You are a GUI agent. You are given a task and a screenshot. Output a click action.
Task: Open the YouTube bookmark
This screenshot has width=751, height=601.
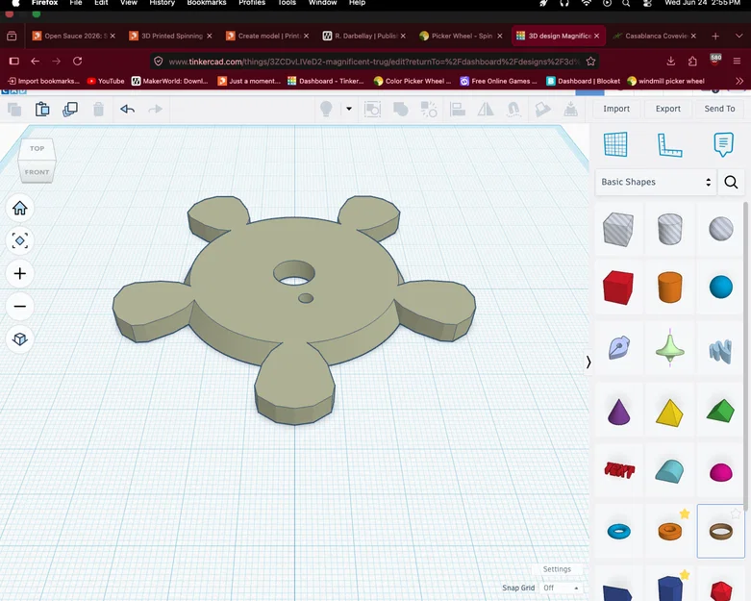point(106,81)
